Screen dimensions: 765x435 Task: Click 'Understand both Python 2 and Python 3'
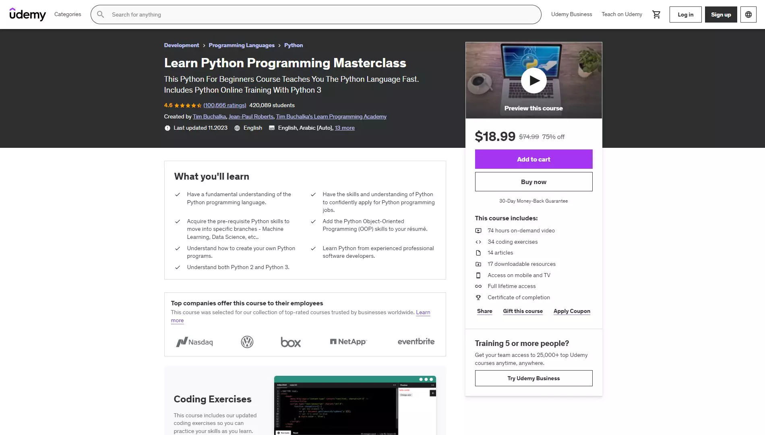pos(238,267)
